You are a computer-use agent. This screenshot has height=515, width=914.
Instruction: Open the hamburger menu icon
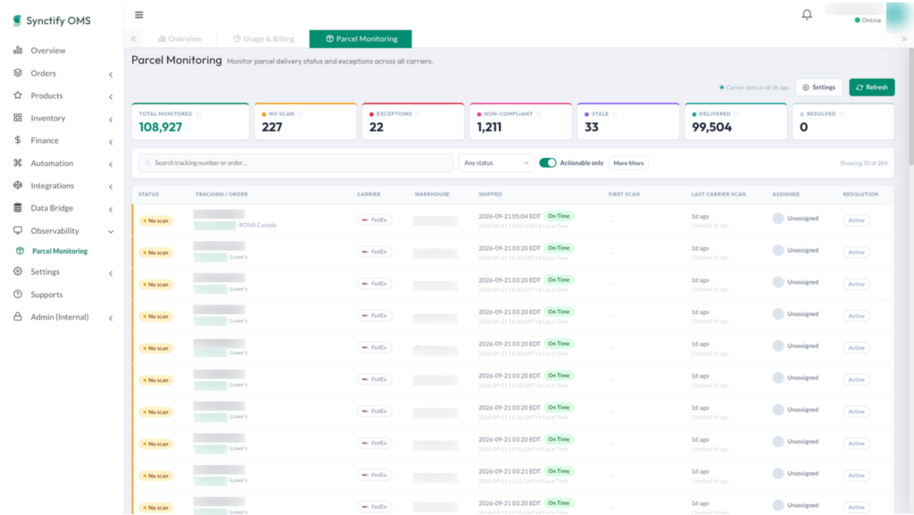(x=138, y=14)
